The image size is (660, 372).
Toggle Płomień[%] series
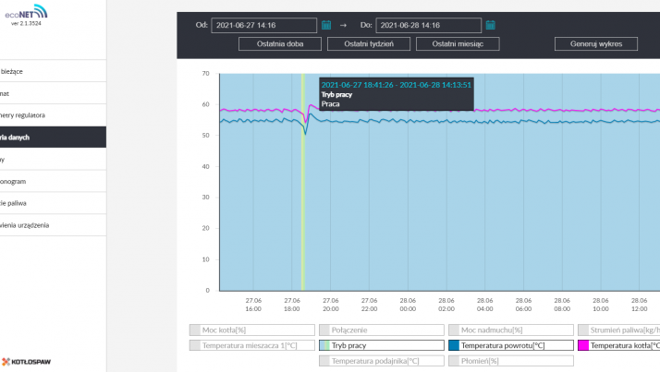(511, 361)
